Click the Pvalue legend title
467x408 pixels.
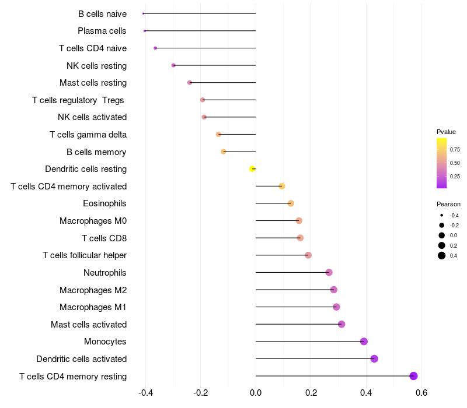tap(446, 132)
